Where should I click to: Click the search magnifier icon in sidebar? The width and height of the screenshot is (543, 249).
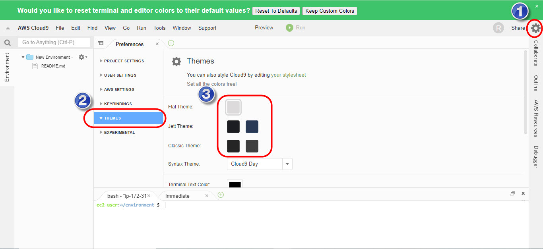coord(7,42)
